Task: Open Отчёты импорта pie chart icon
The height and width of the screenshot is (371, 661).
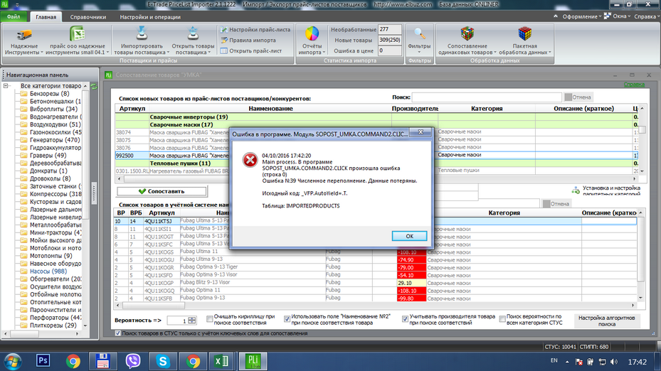Action: point(312,33)
